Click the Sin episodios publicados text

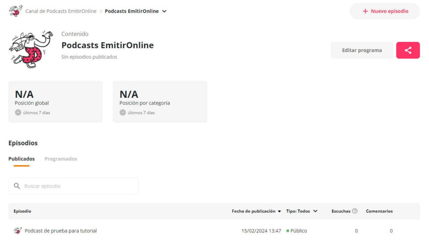pyautogui.click(x=89, y=57)
